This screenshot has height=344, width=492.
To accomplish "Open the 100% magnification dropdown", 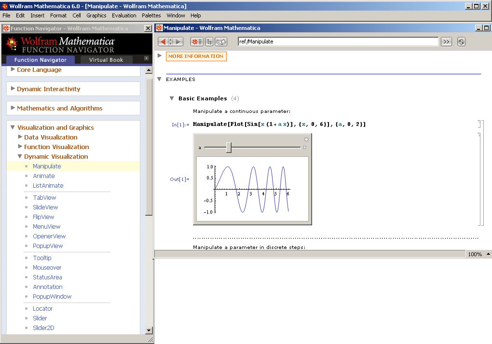I will [478, 254].
